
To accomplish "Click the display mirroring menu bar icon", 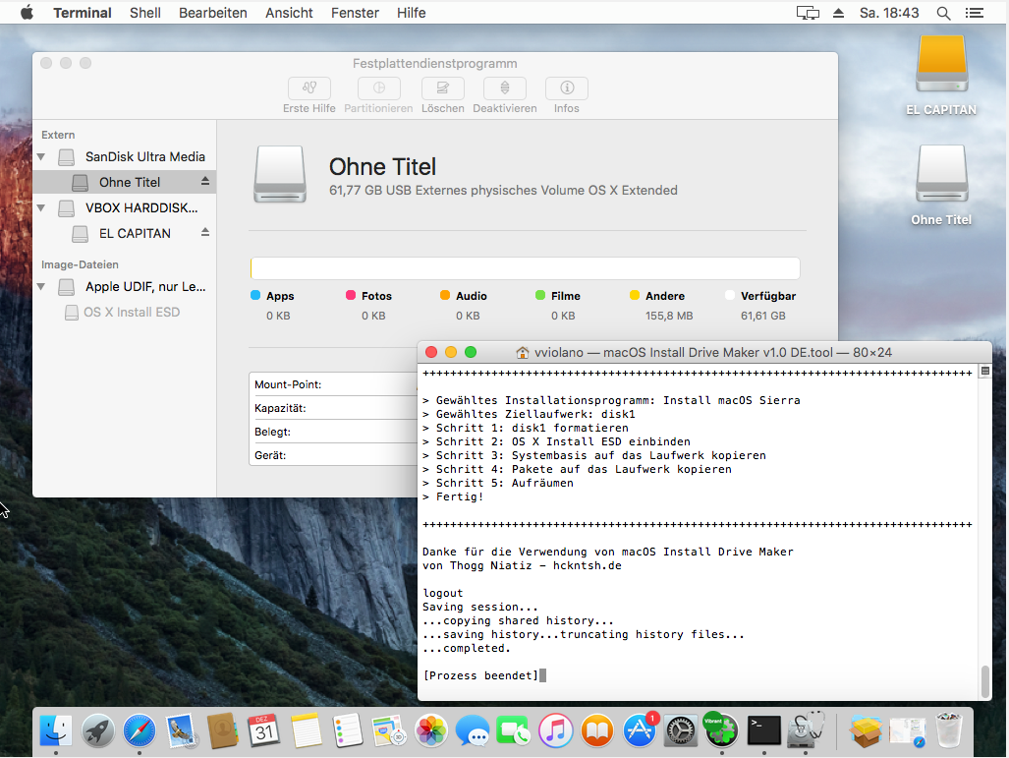I will [808, 12].
